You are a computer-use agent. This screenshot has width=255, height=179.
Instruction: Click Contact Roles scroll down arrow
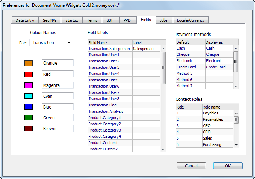pos(236,145)
